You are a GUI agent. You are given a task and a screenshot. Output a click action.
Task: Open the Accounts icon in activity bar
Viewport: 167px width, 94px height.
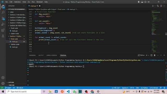pyautogui.click(x=3, y=78)
